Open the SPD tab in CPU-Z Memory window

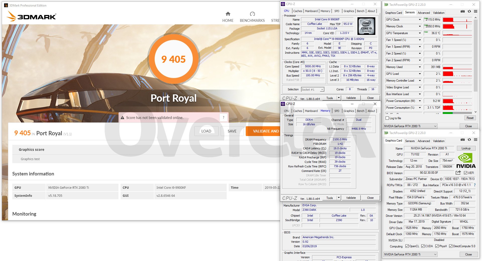337,111
